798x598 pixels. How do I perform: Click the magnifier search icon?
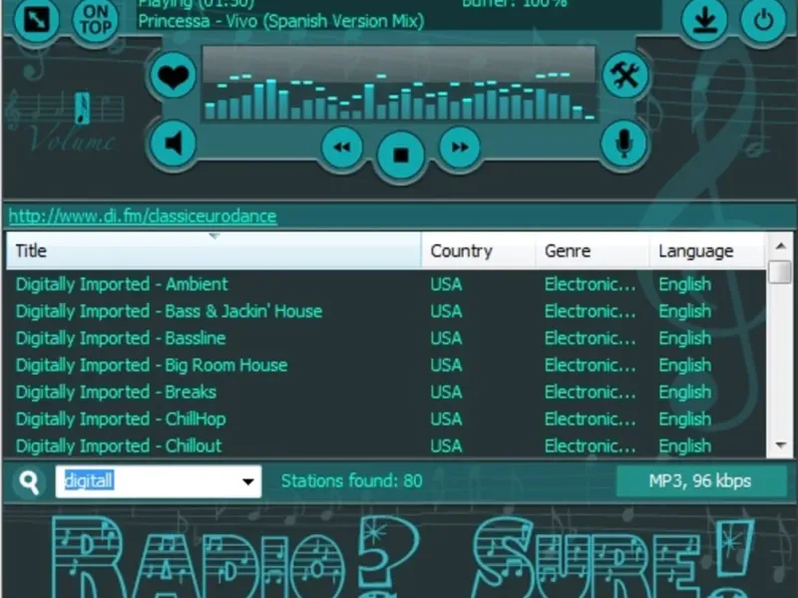pyautogui.click(x=29, y=481)
